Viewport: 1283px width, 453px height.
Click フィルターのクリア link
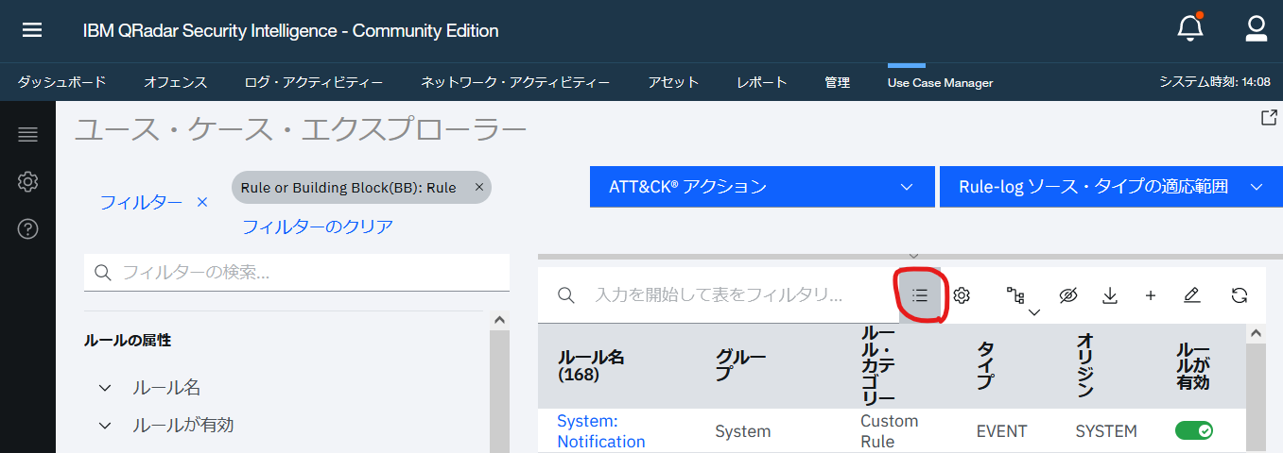(x=318, y=226)
